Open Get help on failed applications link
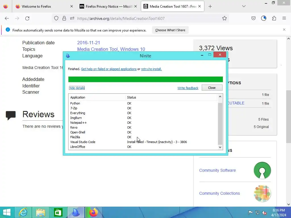The width and height of the screenshot is (291, 218). [x=109, y=69]
